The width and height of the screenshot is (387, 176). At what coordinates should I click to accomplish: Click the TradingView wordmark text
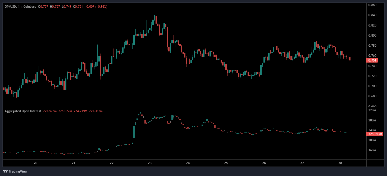[x=18, y=171]
